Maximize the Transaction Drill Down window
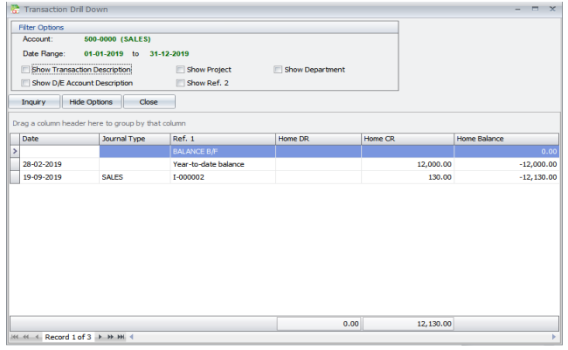This screenshot has height=350, width=568. 535,9
